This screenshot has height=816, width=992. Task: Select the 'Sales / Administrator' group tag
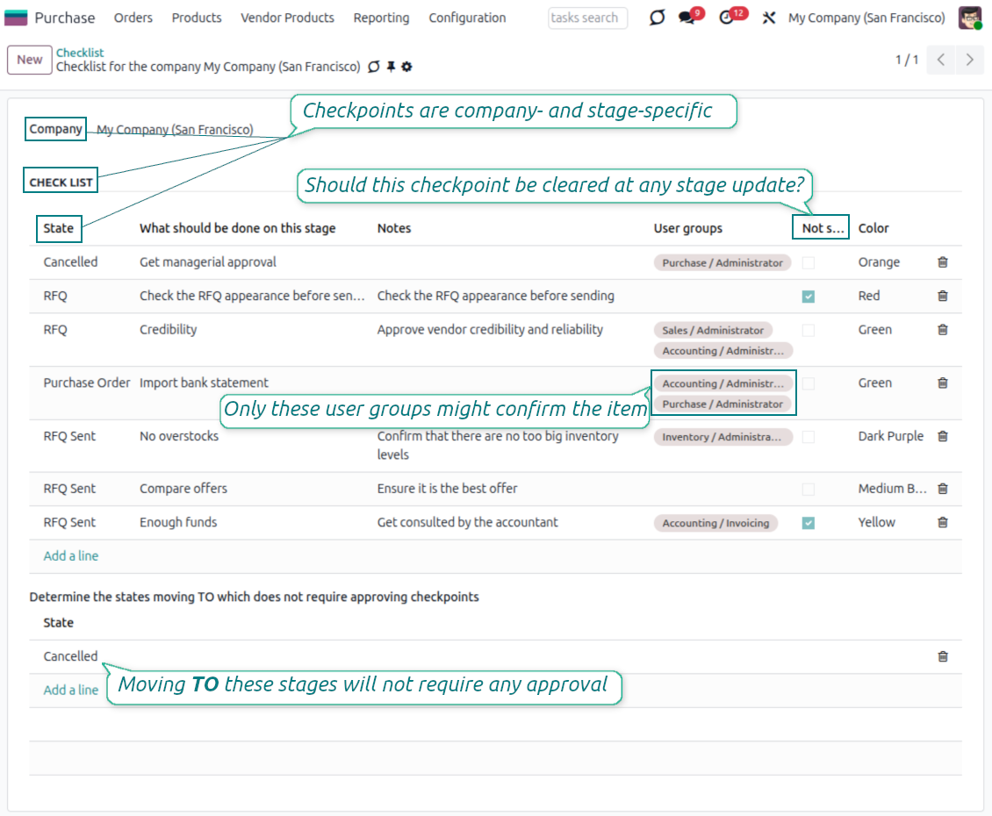point(713,329)
